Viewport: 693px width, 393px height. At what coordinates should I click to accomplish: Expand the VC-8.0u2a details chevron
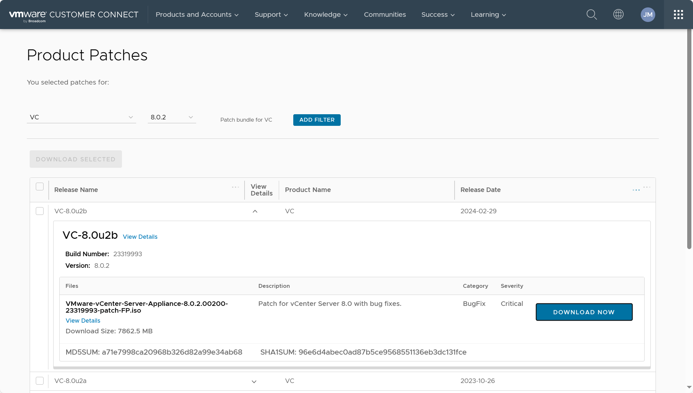pos(254,382)
